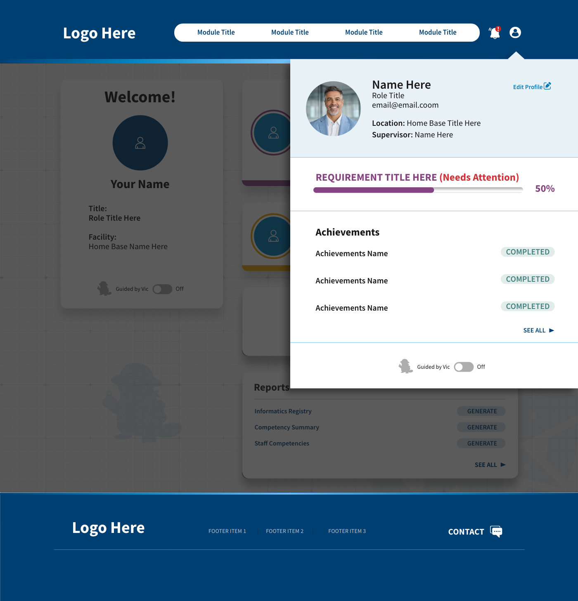Open the Contact chat bubble icon
The width and height of the screenshot is (578, 601).
coord(496,532)
